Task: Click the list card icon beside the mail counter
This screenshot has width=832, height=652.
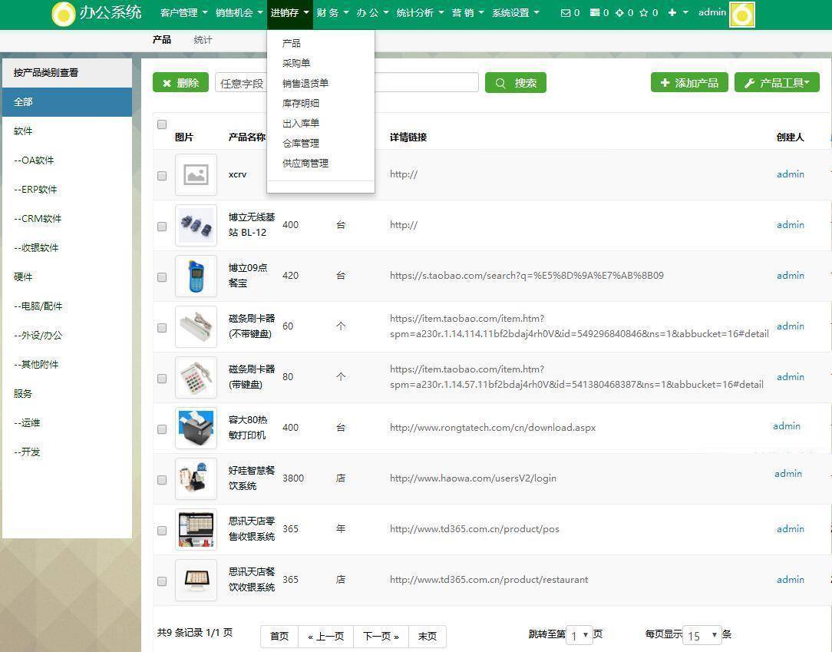Action: 595,12
